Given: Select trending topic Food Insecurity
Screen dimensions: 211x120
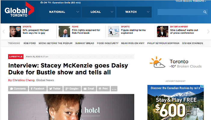Looking at the screenshot, I should click(x=108, y=43).
